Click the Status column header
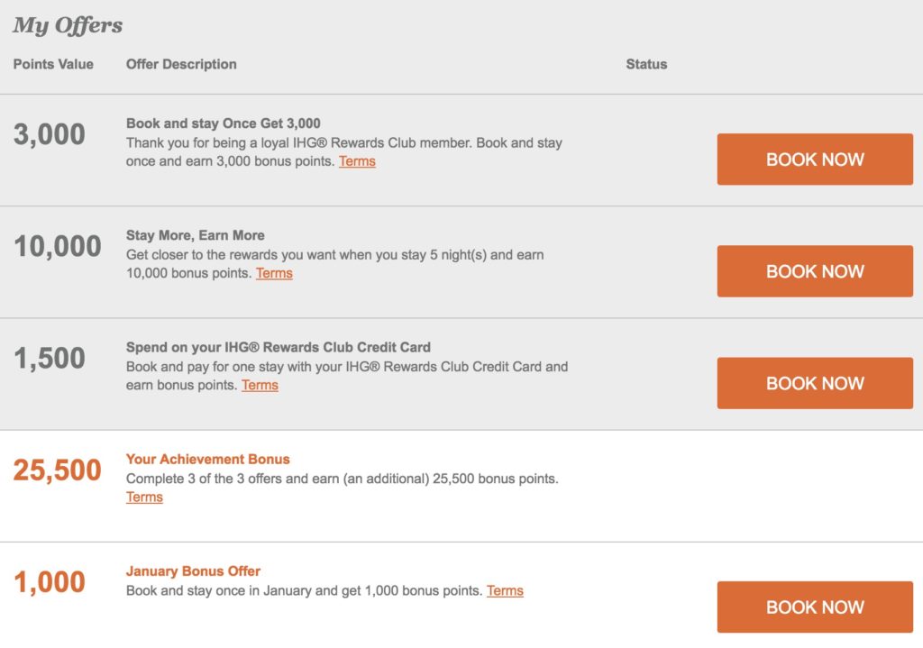Image resolution: width=923 pixels, height=648 pixels. pos(646,64)
